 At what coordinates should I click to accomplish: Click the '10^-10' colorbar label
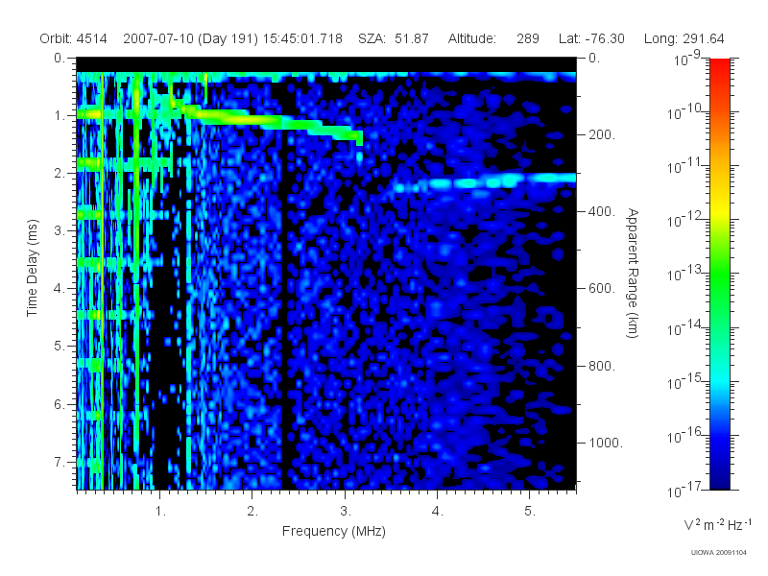(684, 113)
